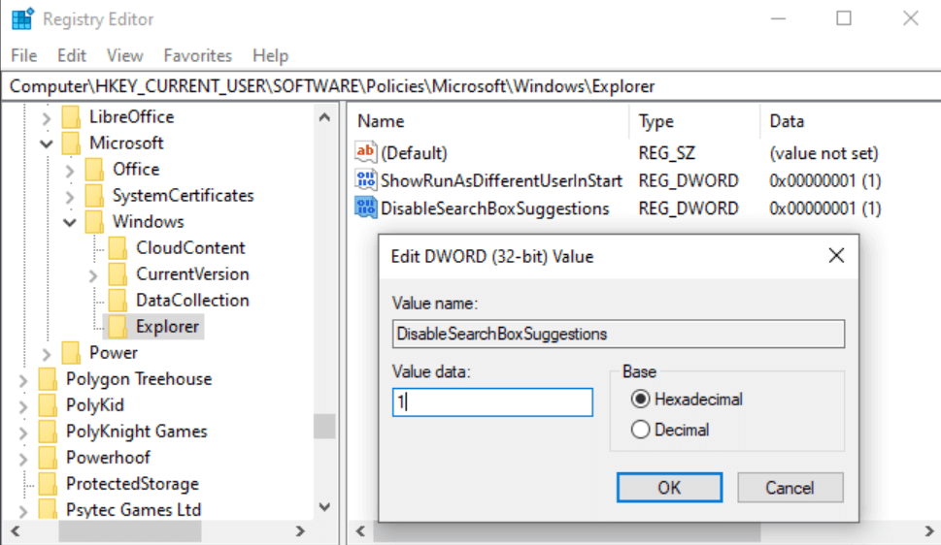The height and width of the screenshot is (545, 941).
Task: Select the Explorer key label in the tree
Action: click(x=167, y=327)
